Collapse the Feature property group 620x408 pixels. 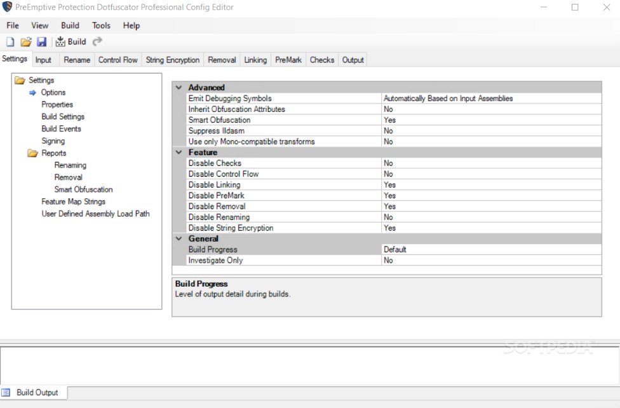point(179,152)
